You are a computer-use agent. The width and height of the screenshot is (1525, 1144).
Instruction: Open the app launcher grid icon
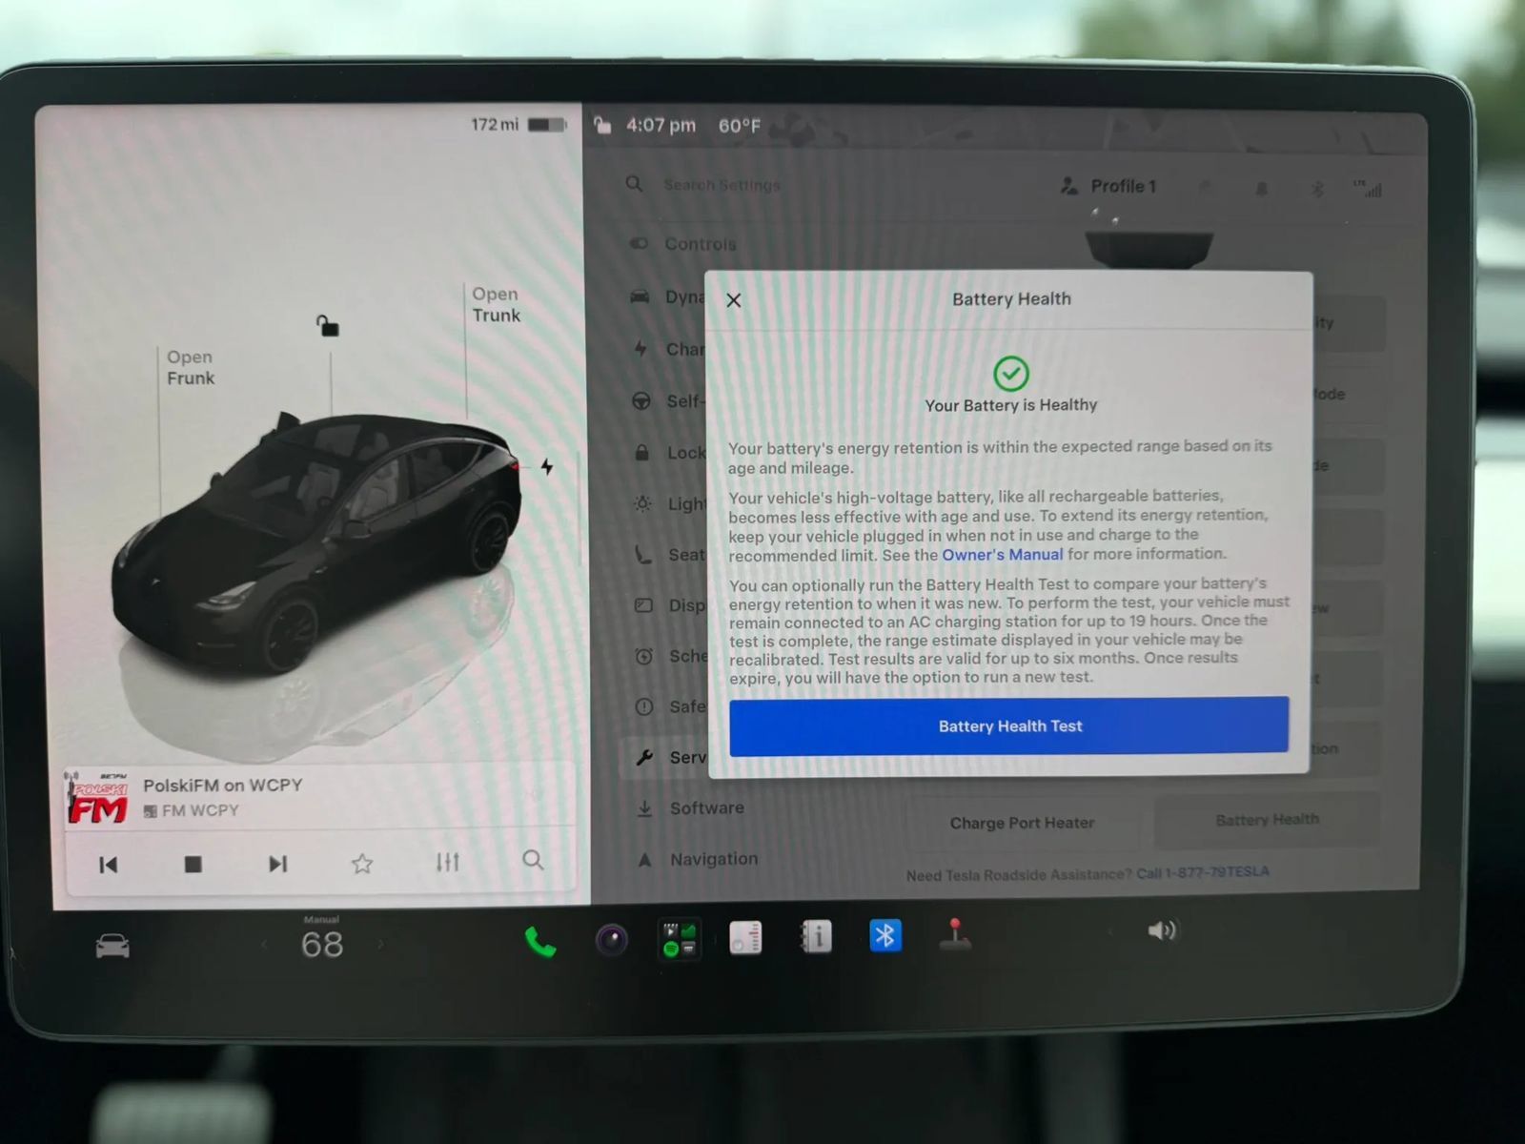click(681, 939)
